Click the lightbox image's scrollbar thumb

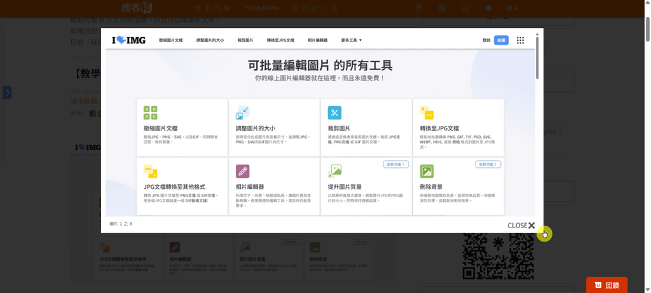click(537, 57)
